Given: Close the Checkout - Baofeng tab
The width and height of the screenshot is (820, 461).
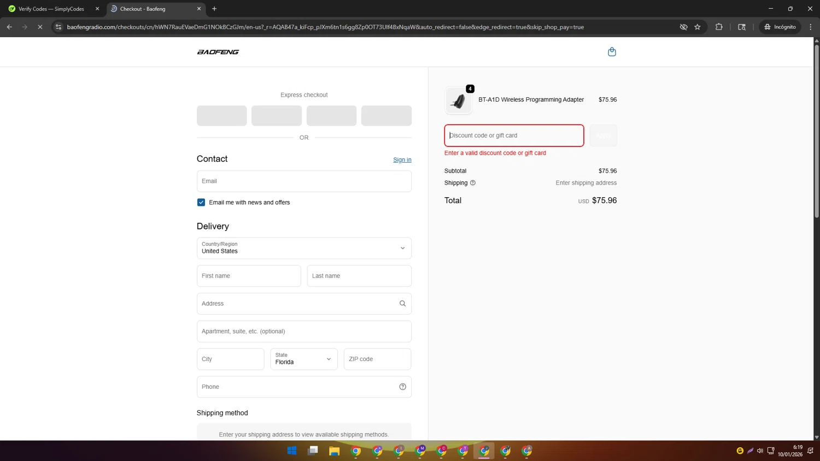Looking at the screenshot, I should coord(199,9).
